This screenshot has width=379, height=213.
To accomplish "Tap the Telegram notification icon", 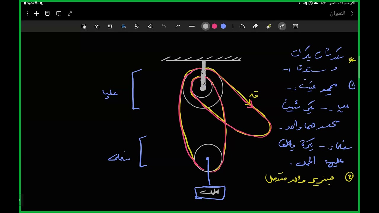I will [305, 3].
